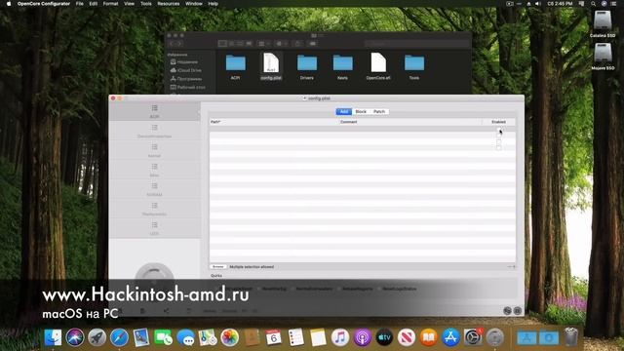This screenshot has width=624, height=351.
Task: Open the Edit menu
Action: 94,4
